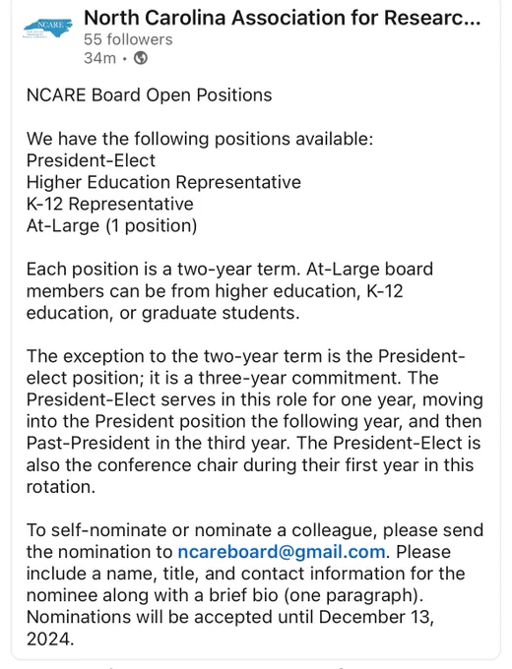This screenshot has width=512, height=669.
Task: Click the K-12 Representative line
Action: click(x=109, y=204)
